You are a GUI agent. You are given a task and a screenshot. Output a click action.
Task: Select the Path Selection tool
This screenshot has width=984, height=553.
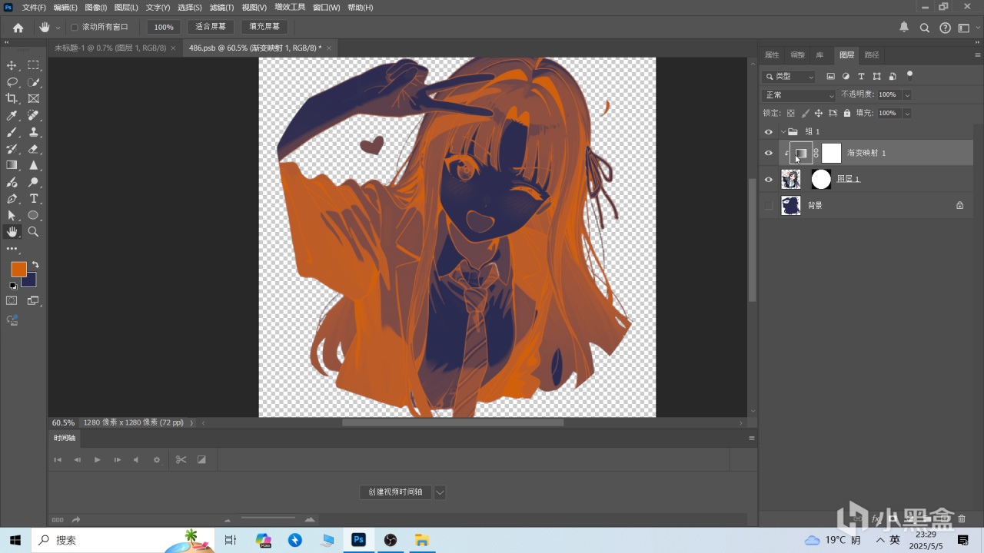click(12, 215)
